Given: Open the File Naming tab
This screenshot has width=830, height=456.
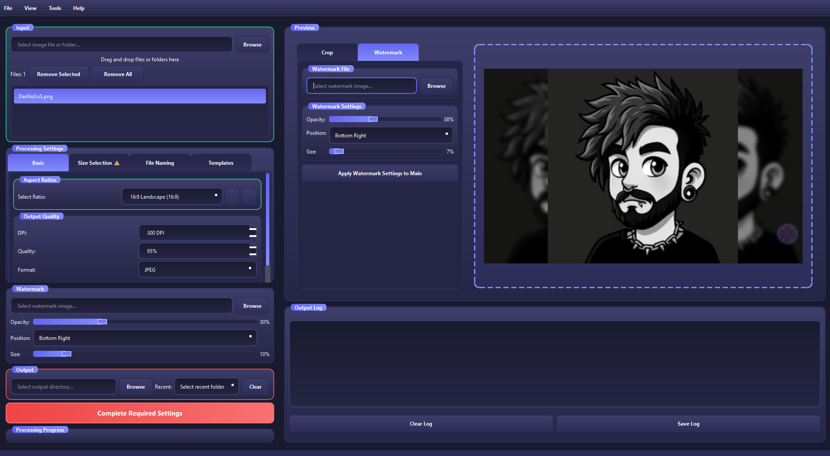Looking at the screenshot, I should (160, 163).
